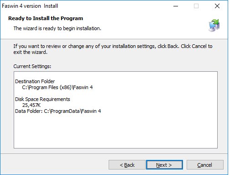Click the Disk Space Requirements label
Screen dimensions: 230x175
pos(42,99)
